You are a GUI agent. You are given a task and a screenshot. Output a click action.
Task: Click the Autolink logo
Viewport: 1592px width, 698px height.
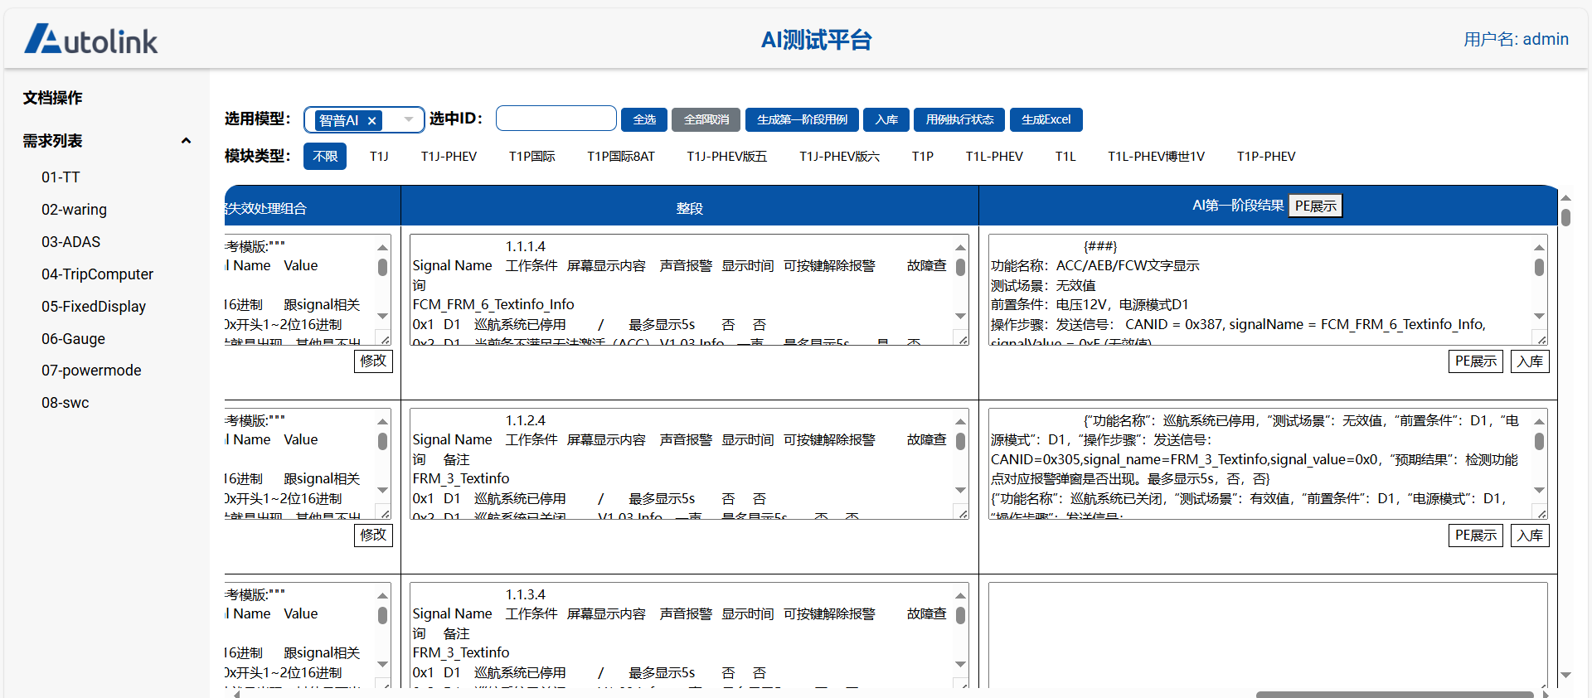[x=91, y=39]
